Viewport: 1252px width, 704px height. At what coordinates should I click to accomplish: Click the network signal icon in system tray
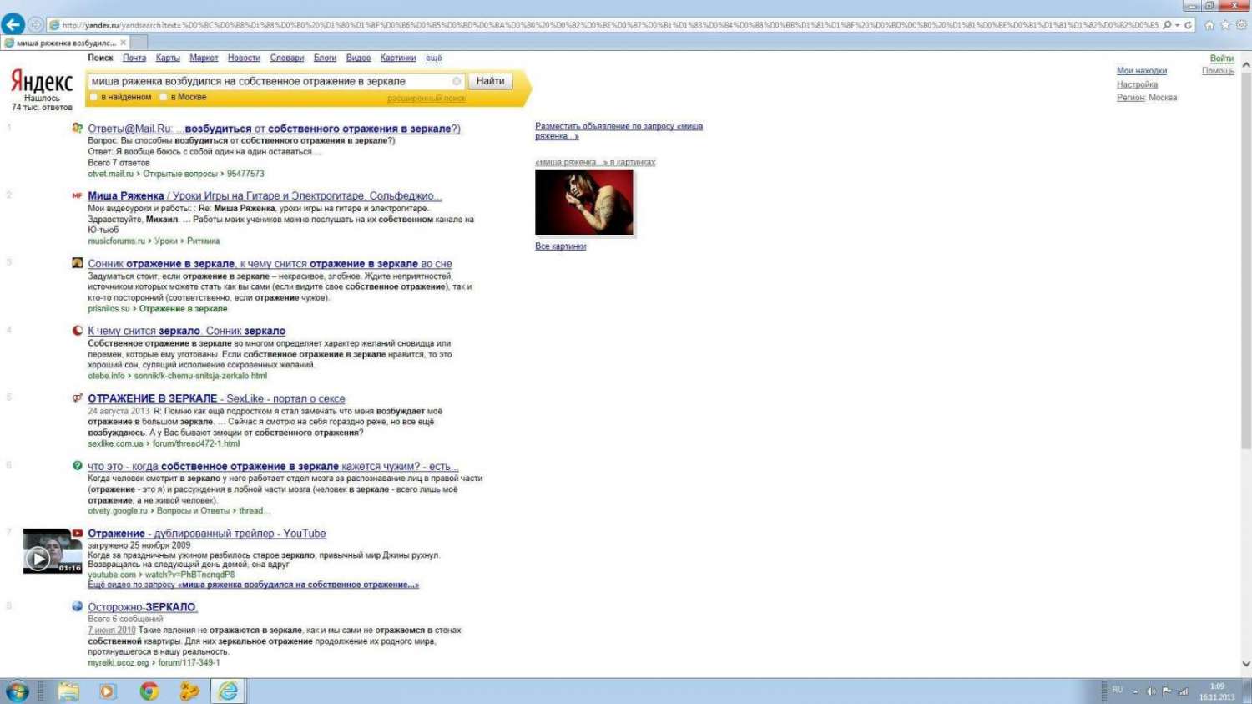click(x=1183, y=691)
